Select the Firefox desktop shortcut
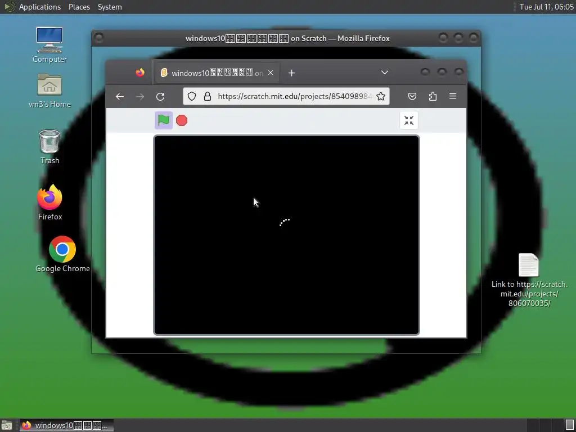Viewport: 576px width, 432px height. [50, 202]
